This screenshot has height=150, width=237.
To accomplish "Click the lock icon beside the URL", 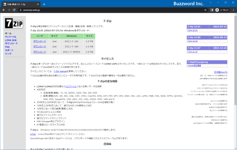I will [21, 10].
